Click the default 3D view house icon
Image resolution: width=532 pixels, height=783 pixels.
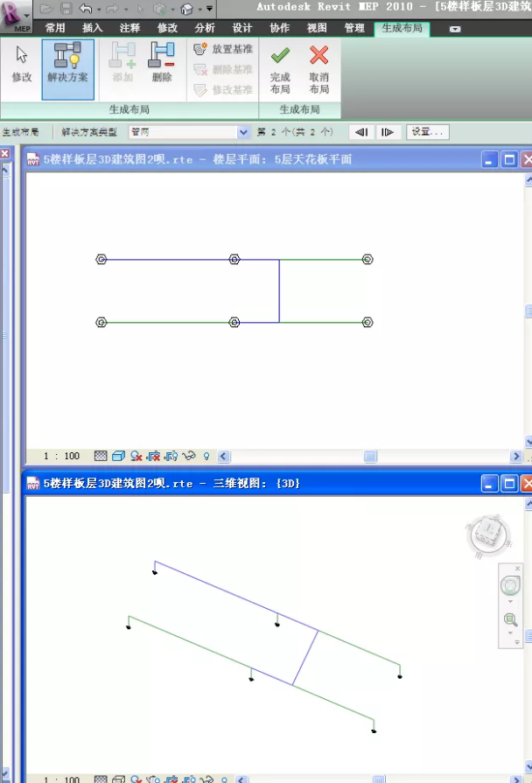(187, 9)
